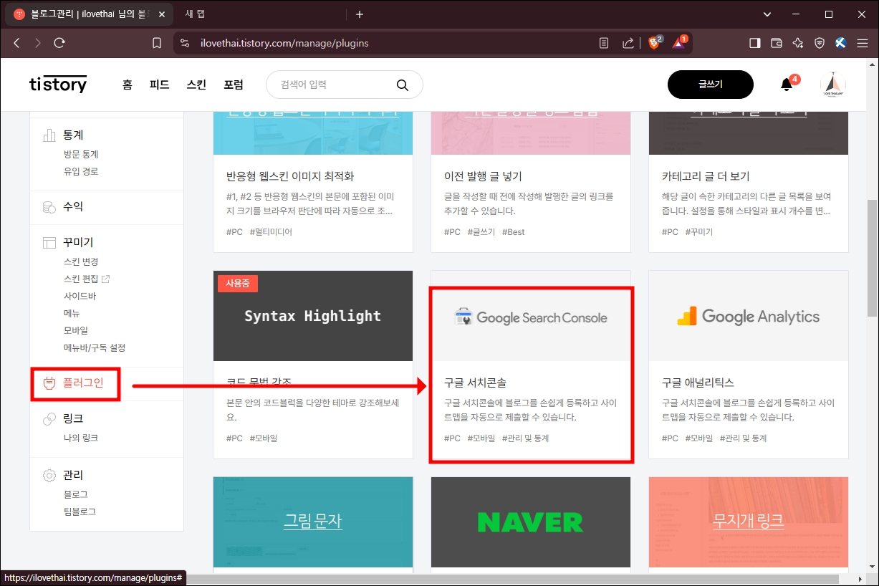
Task: Click the 글쓰기 button
Action: [711, 85]
